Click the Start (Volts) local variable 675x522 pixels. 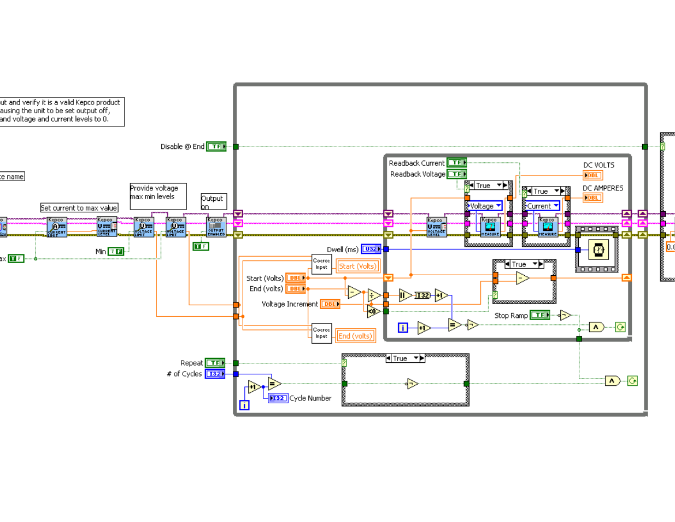(357, 266)
